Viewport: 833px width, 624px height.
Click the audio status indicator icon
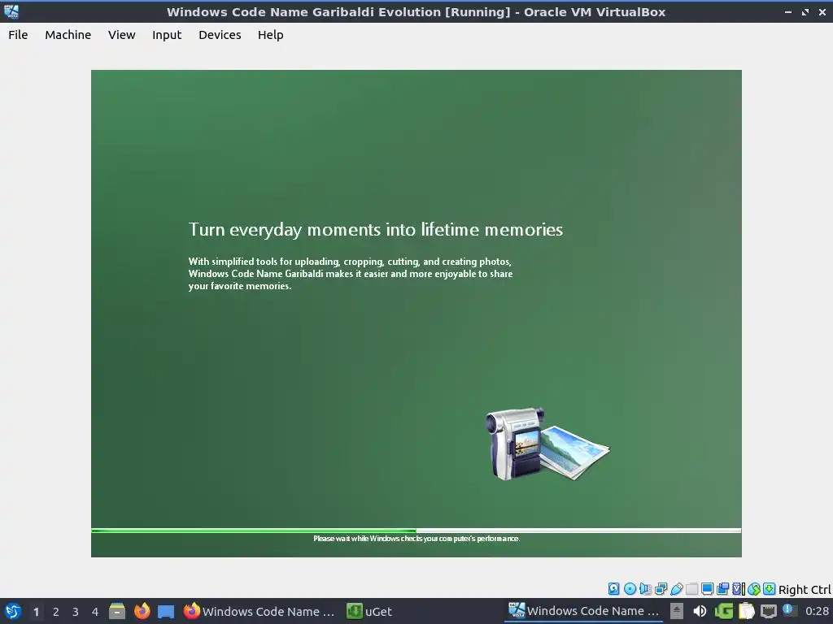[645, 588]
